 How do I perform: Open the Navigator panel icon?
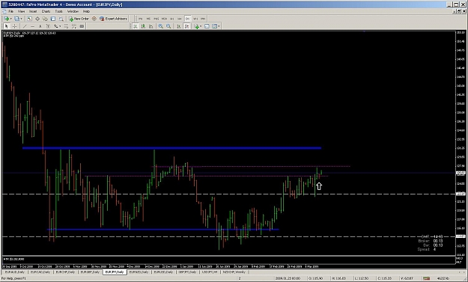coord(45,19)
